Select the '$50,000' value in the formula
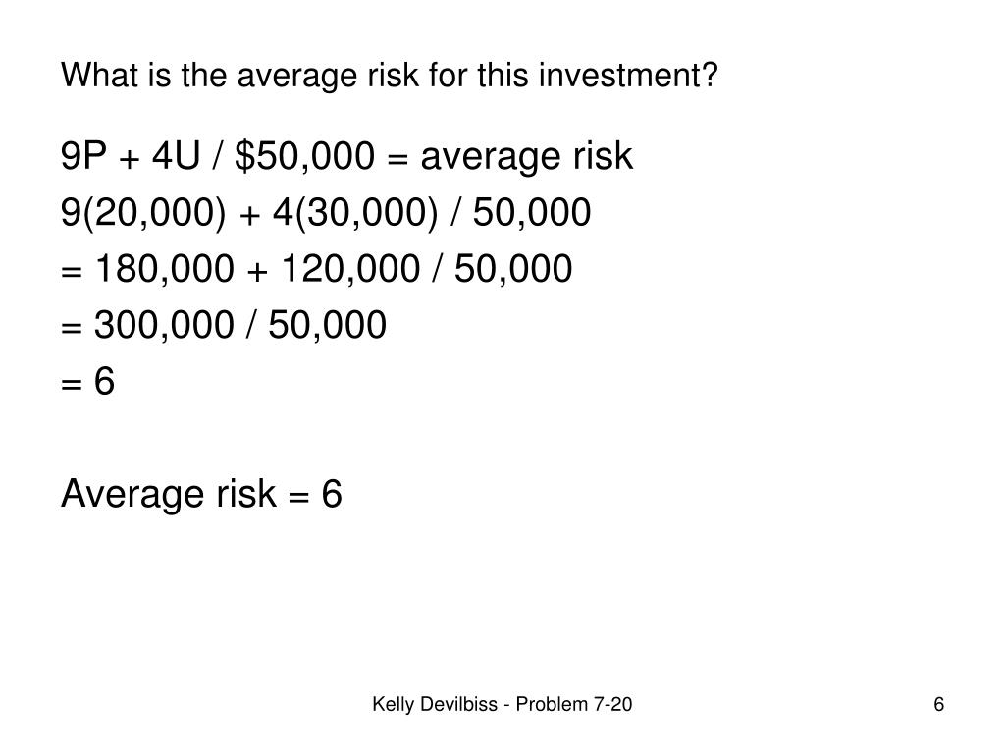This screenshot has width=1005, height=754. click(x=304, y=156)
